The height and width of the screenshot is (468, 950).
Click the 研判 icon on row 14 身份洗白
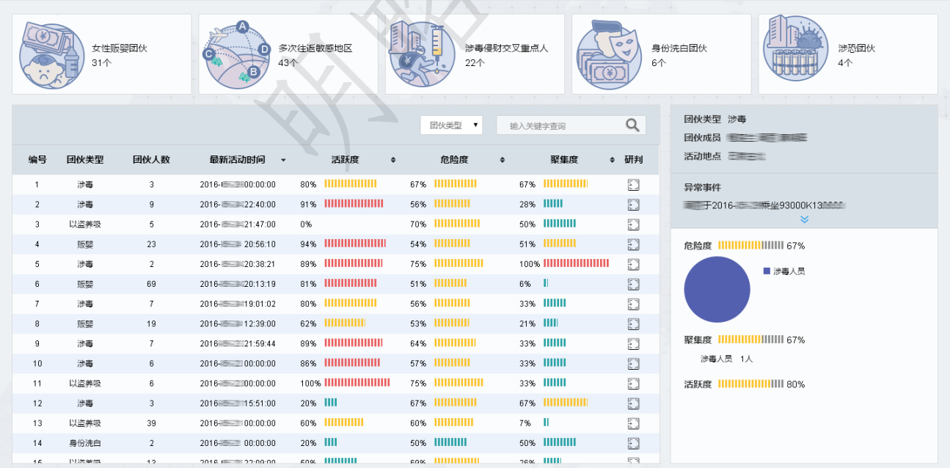(633, 443)
